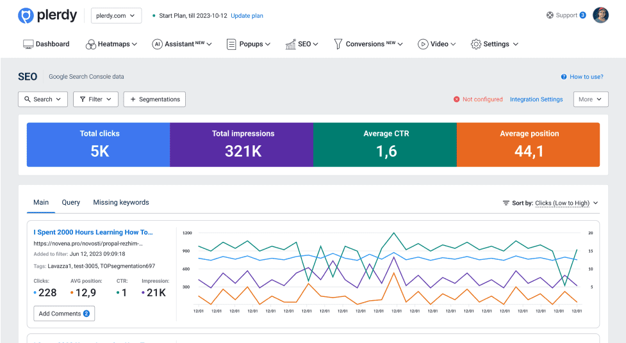Expand the Filter dropdown
Viewport: 626px width, 343px height.
(95, 99)
